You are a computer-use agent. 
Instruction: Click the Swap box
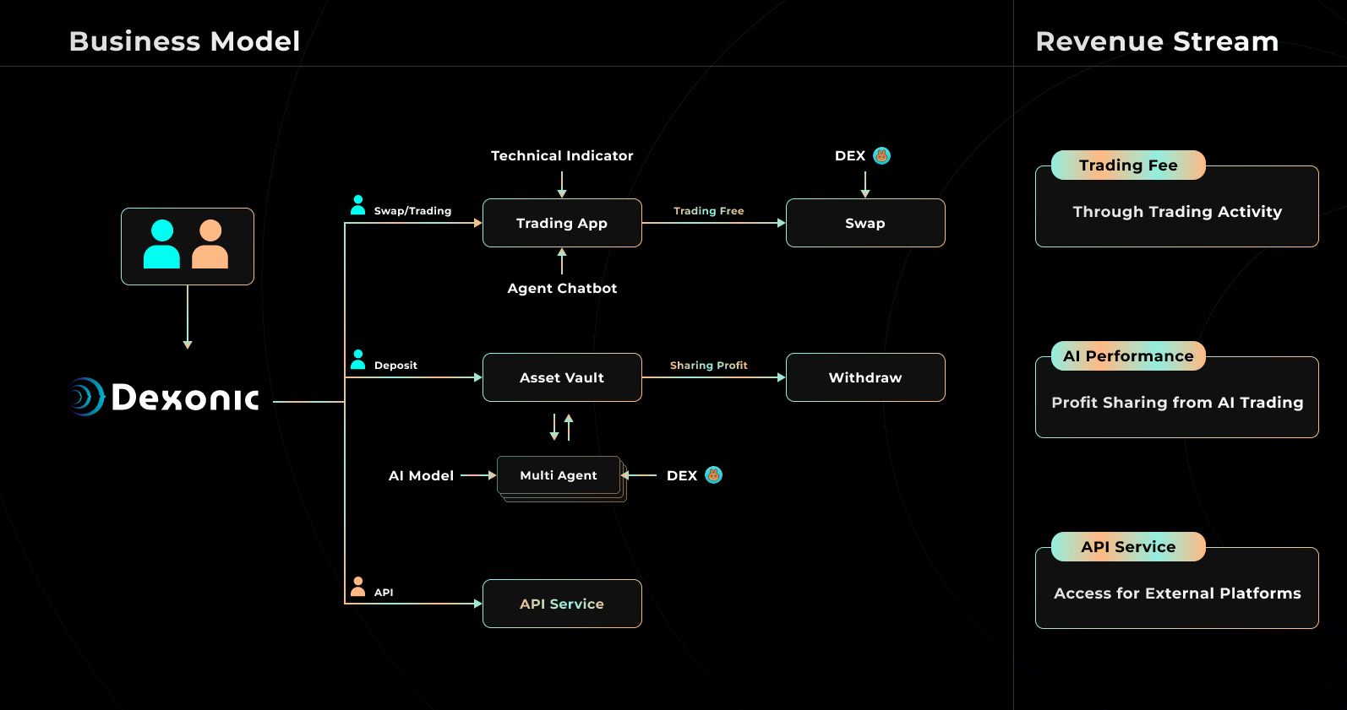[x=865, y=223]
